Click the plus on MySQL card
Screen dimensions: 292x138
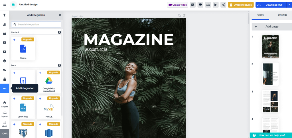(x=40, y=99)
